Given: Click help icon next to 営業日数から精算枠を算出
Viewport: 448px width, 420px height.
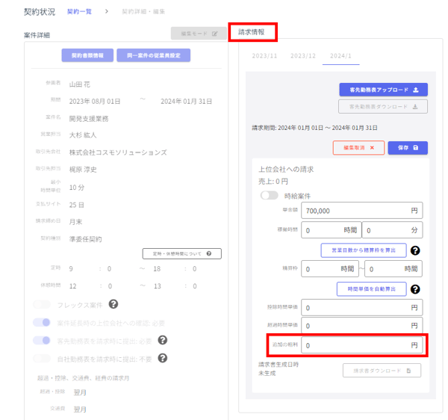Looking at the screenshot, I should (x=414, y=250).
